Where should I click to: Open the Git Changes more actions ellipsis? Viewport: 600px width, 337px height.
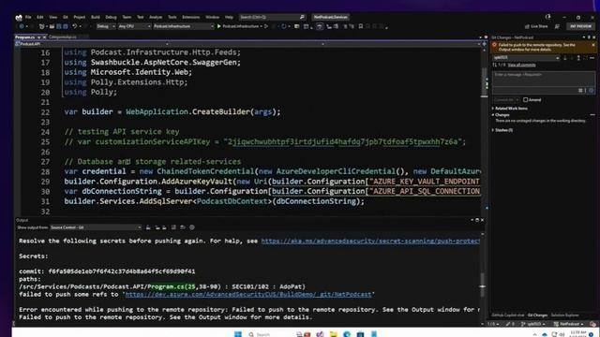pos(592,58)
